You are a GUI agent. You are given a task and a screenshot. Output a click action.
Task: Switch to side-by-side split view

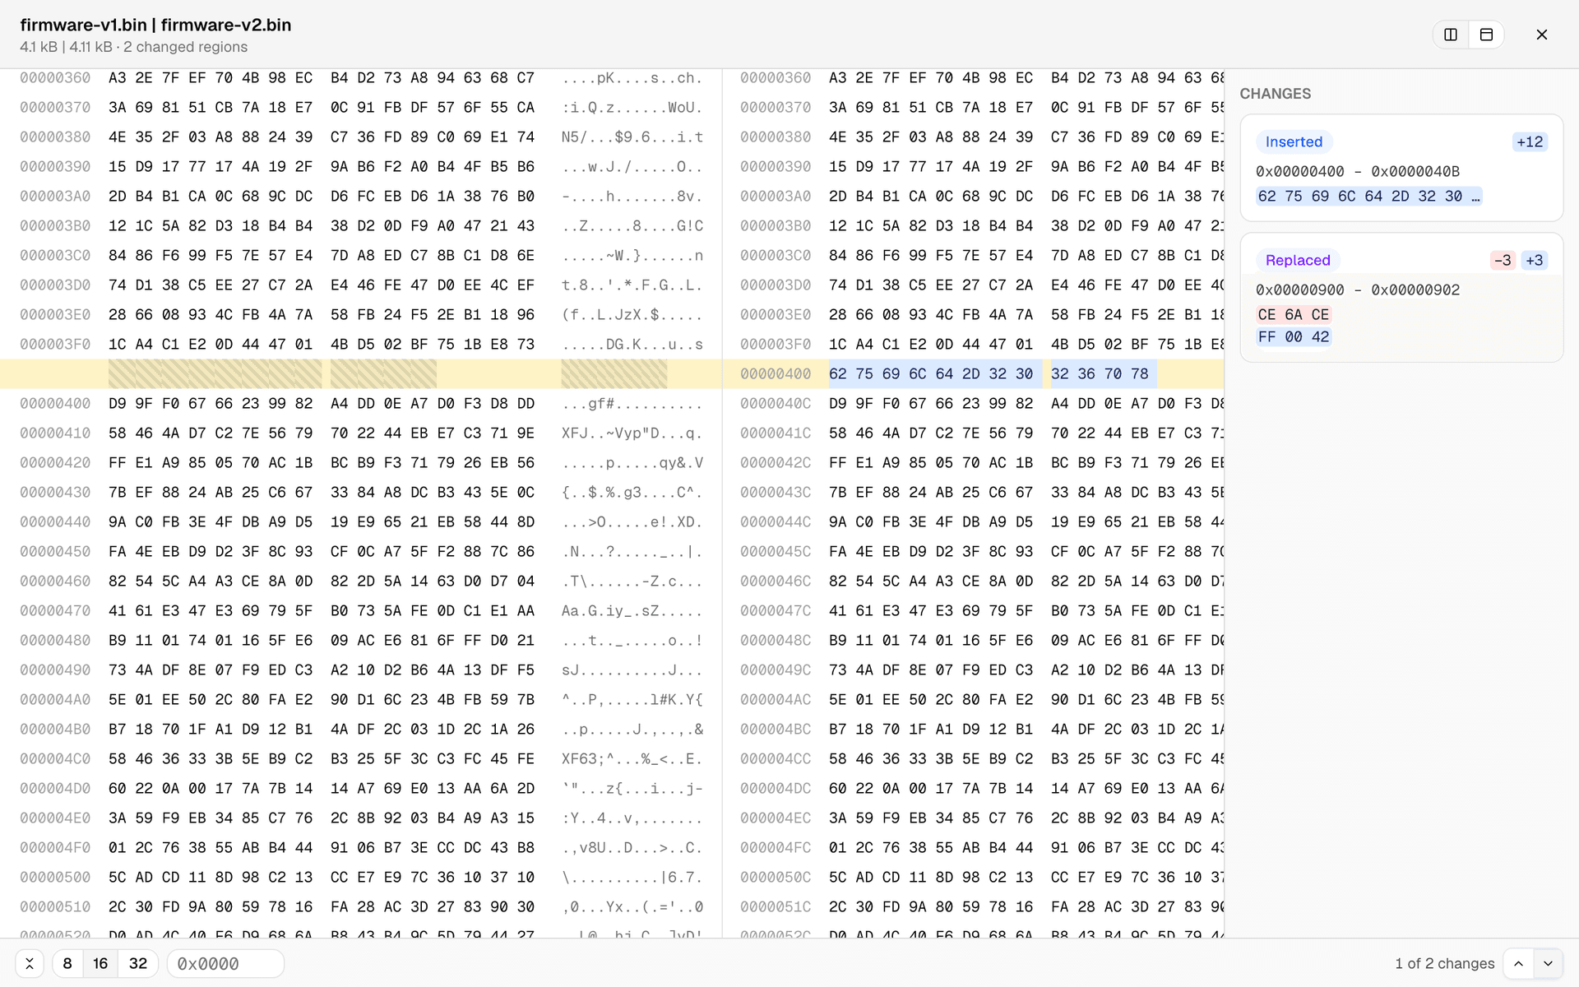pos(1451,35)
